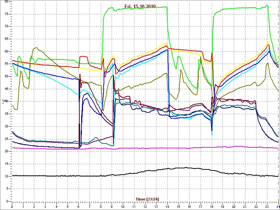Click bright green plateau between hours 9 and 14
Image resolution: width=280 pixels, height=210 pixels.
coord(140,8)
